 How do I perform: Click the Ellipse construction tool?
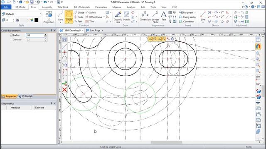click(x=79, y=12)
